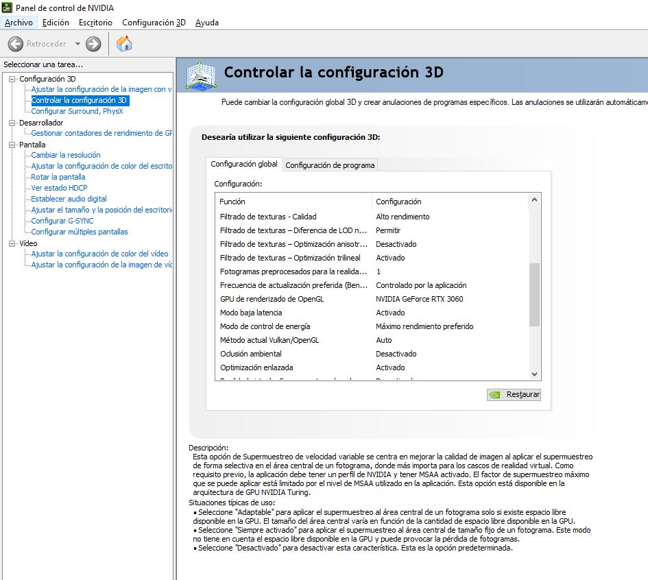Open the Edición menu
Image resolution: width=648 pixels, height=580 pixels.
tap(56, 23)
